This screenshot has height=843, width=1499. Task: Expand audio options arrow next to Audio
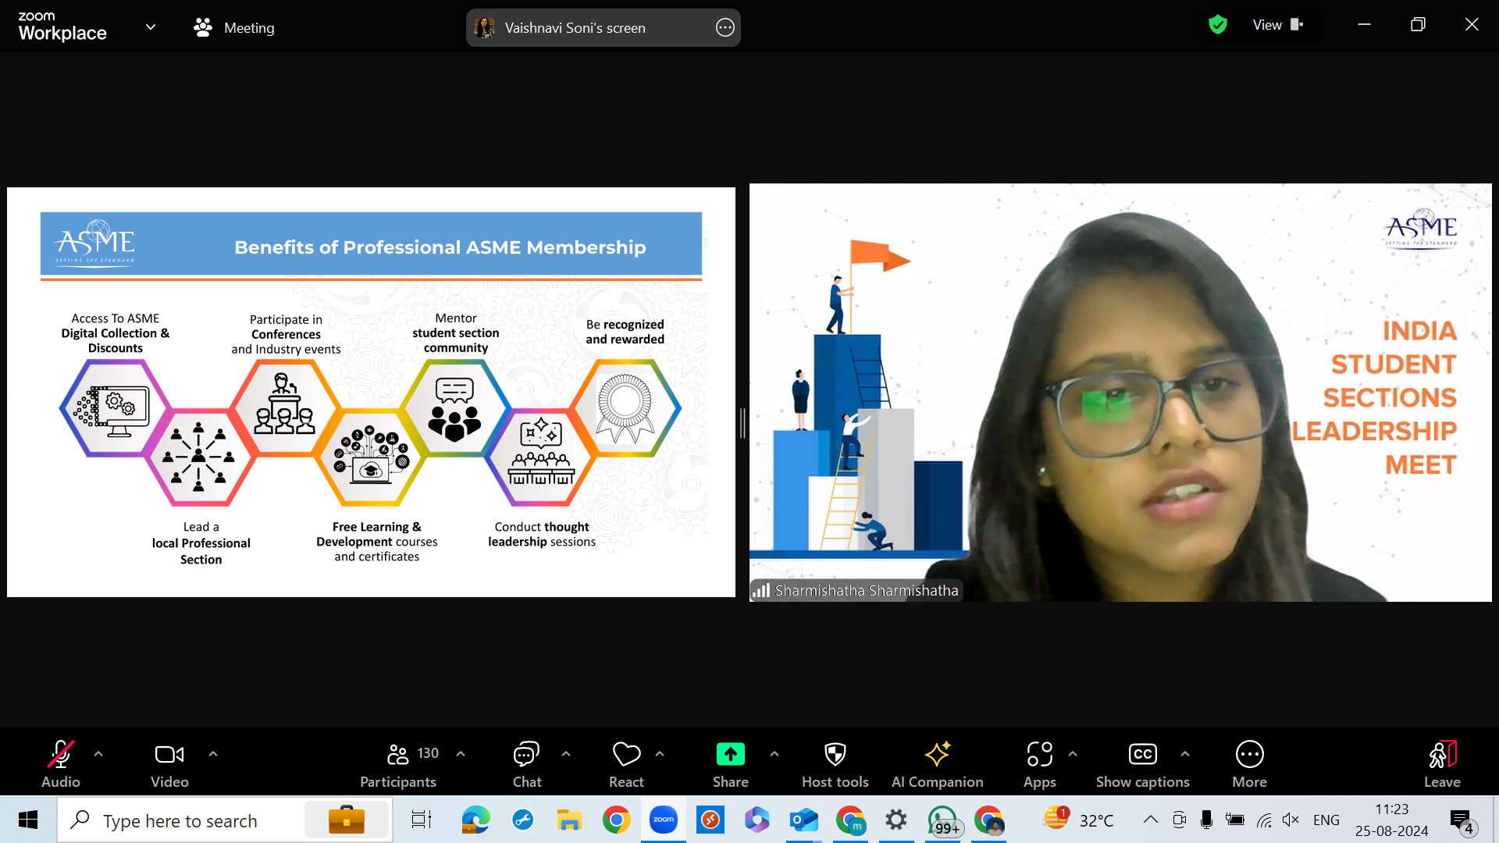click(98, 754)
